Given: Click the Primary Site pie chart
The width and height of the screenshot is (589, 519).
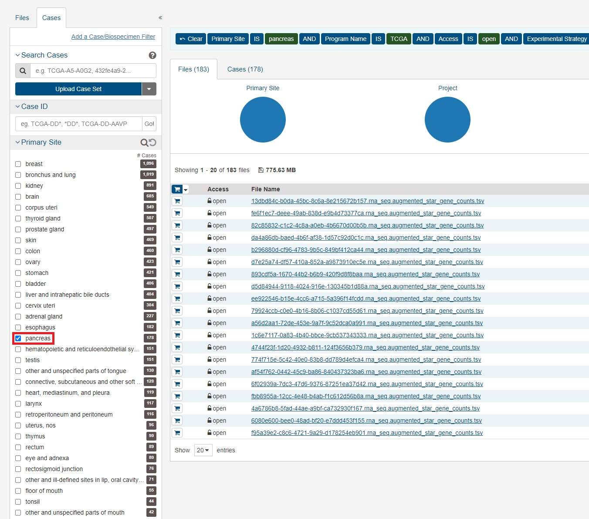Looking at the screenshot, I should pyautogui.click(x=263, y=119).
